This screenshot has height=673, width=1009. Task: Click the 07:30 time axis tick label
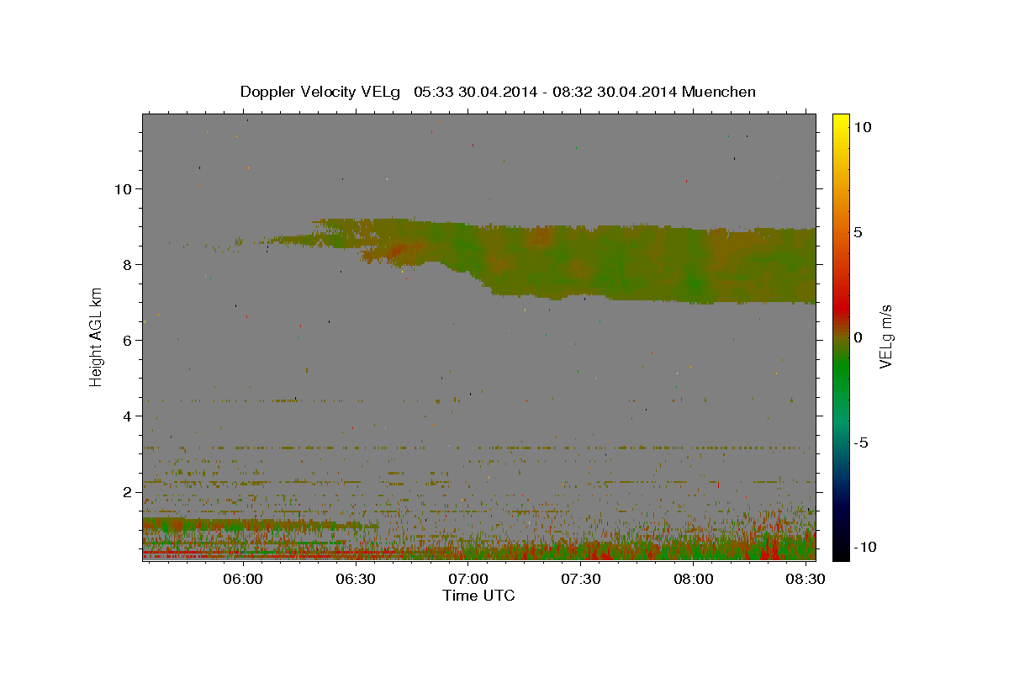(x=581, y=580)
